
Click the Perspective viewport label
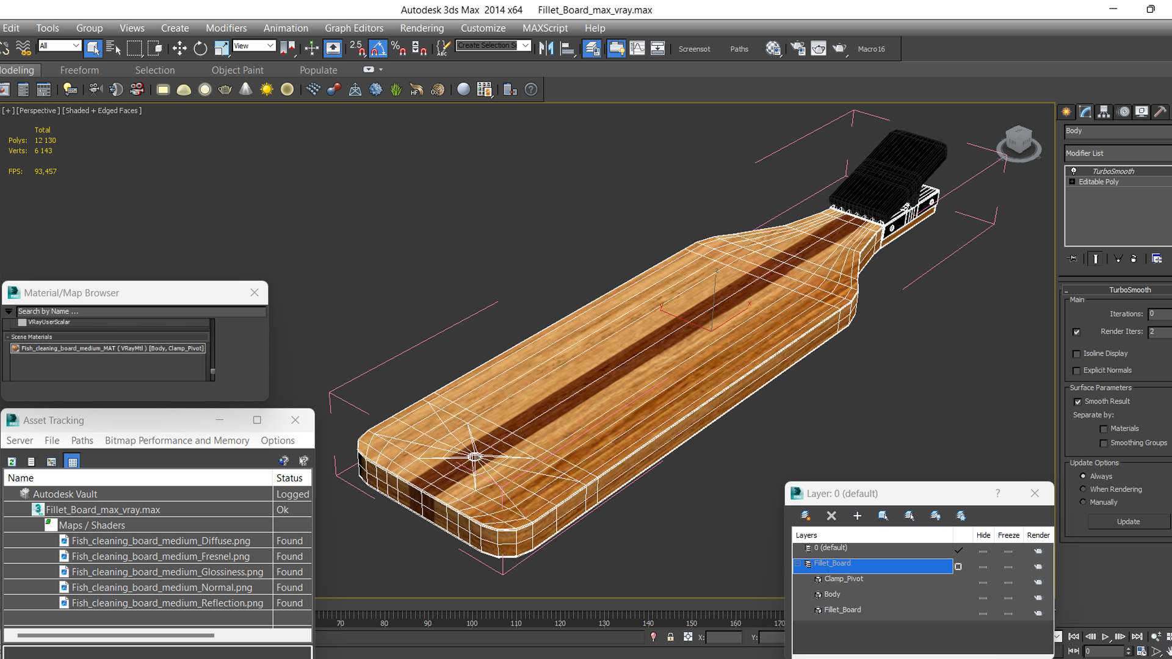coord(38,110)
